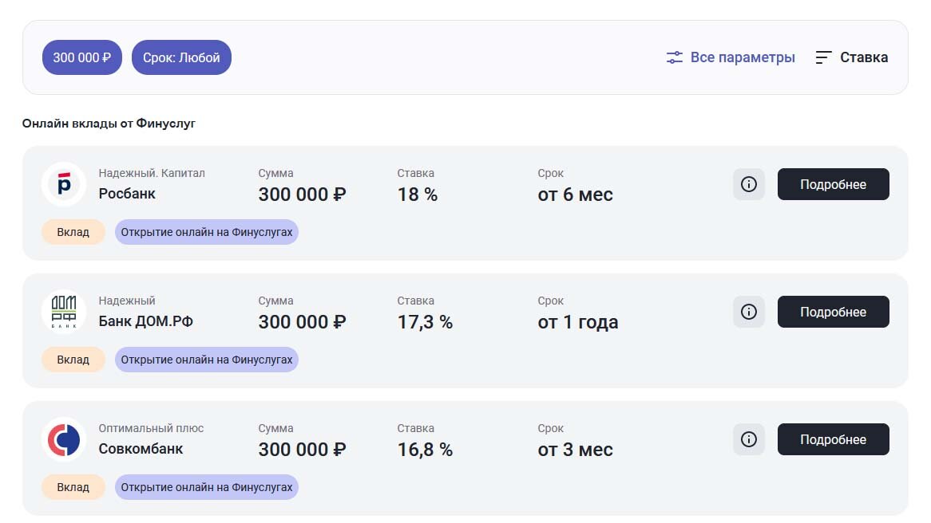Select the Росбанк bank name
Image resolution: width=931 pixels, height=523 pixels.
127,194
